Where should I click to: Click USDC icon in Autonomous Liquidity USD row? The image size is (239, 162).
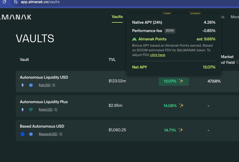click(31, 85)
